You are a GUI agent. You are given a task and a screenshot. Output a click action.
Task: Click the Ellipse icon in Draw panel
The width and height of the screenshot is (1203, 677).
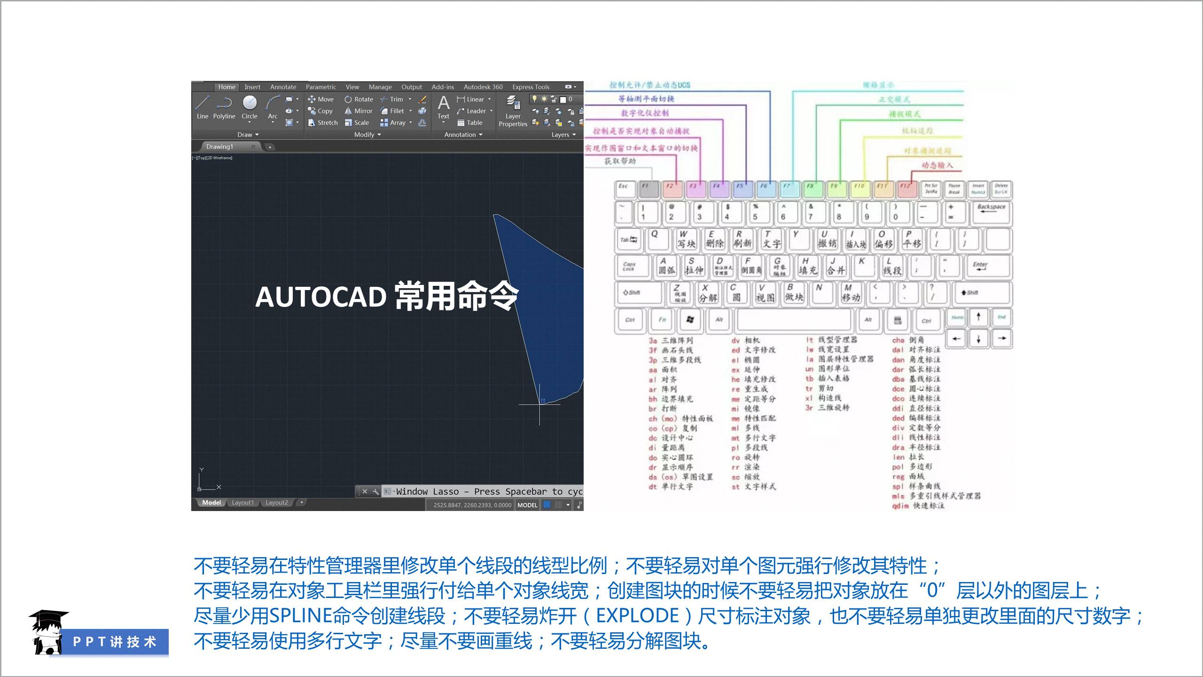[289, 111]
